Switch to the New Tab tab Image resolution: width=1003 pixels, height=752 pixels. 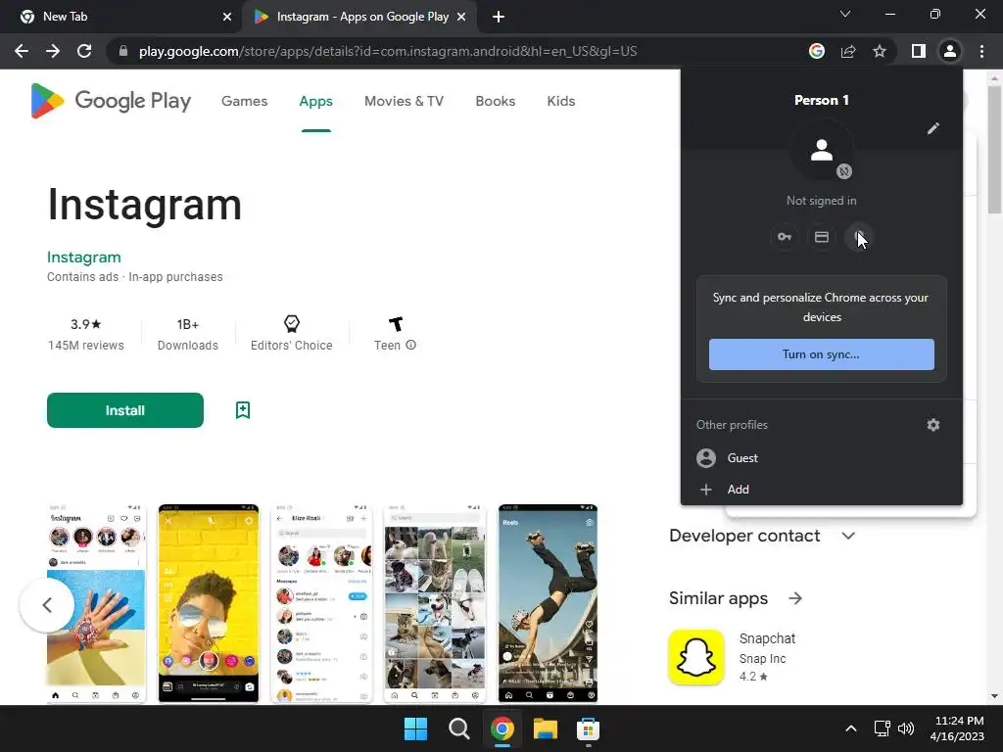coord(120,17)
